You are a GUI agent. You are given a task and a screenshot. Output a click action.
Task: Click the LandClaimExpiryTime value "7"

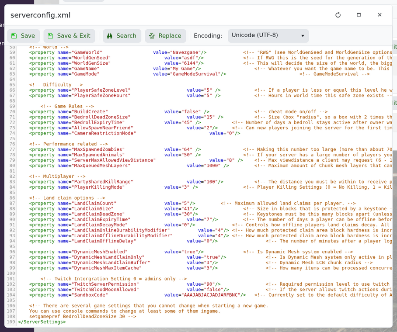pos(208,219)
